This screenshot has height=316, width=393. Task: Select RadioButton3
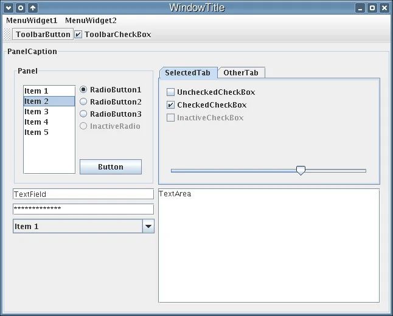point(111,114)
